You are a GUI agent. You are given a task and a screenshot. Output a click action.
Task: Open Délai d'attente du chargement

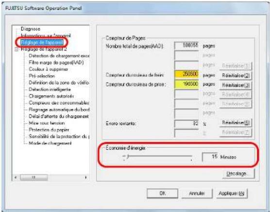[x=59, y=116]
